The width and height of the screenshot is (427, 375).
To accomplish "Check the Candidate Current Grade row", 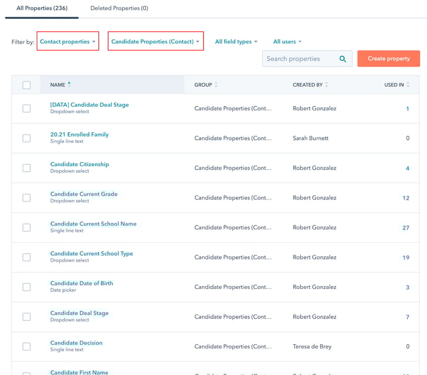I will point(27,198).
